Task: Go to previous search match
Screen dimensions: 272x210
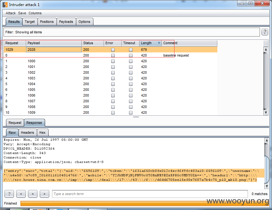Action: coord(21,194)
